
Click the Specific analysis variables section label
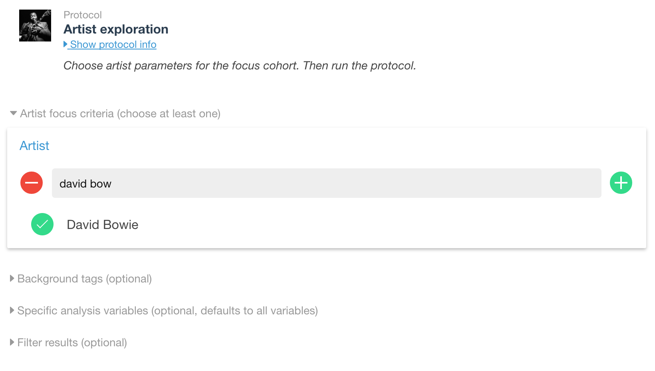(168, 311)
